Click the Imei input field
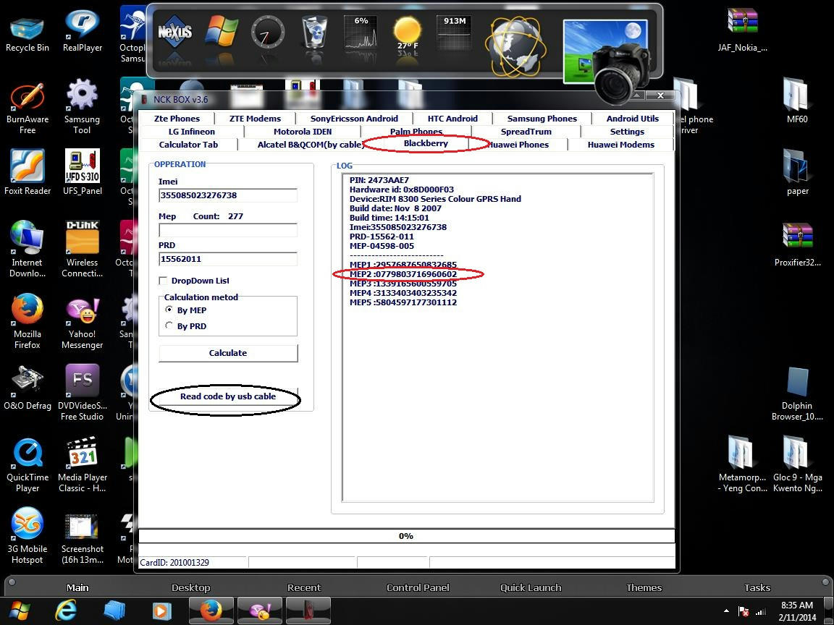The image size is (834, 625). pyautogui.click(x=227, y=195)
